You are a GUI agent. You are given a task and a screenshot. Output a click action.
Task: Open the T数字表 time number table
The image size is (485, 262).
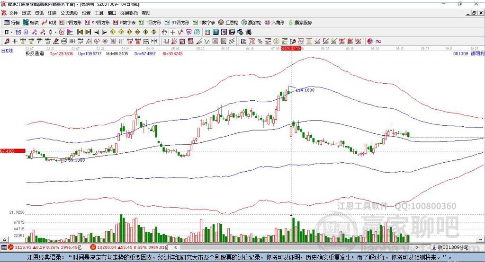(204, 23)
